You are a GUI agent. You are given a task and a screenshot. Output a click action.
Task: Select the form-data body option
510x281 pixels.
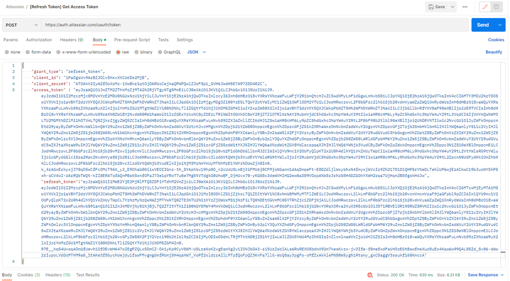point(28,52)
